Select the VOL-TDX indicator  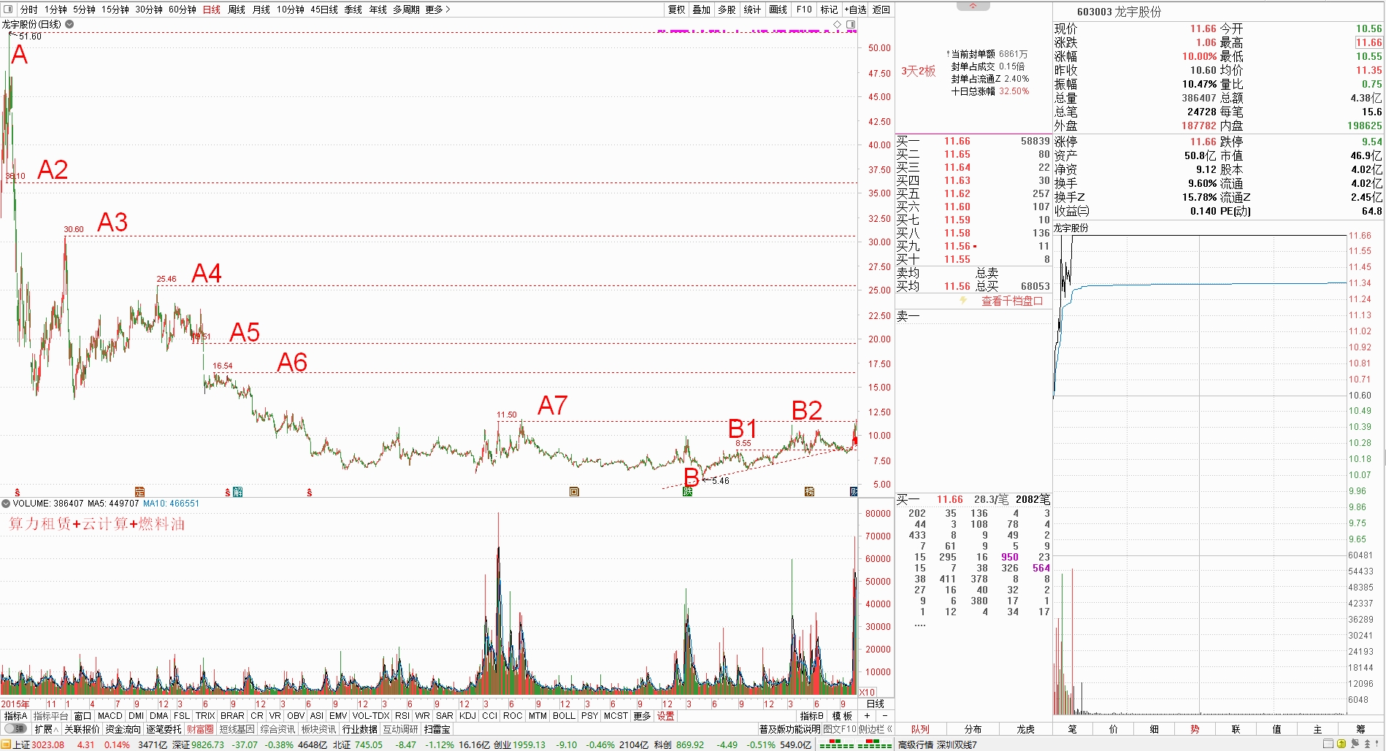(x=371, y=716)
